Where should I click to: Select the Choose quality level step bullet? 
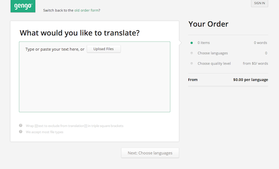click(x=192, y=63)
